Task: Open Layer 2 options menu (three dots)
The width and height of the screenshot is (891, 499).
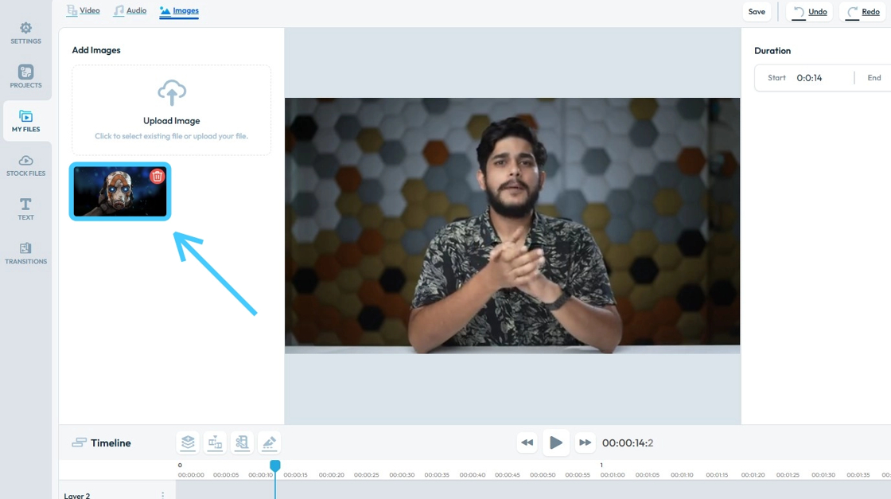Action: [x=162, y=496]
